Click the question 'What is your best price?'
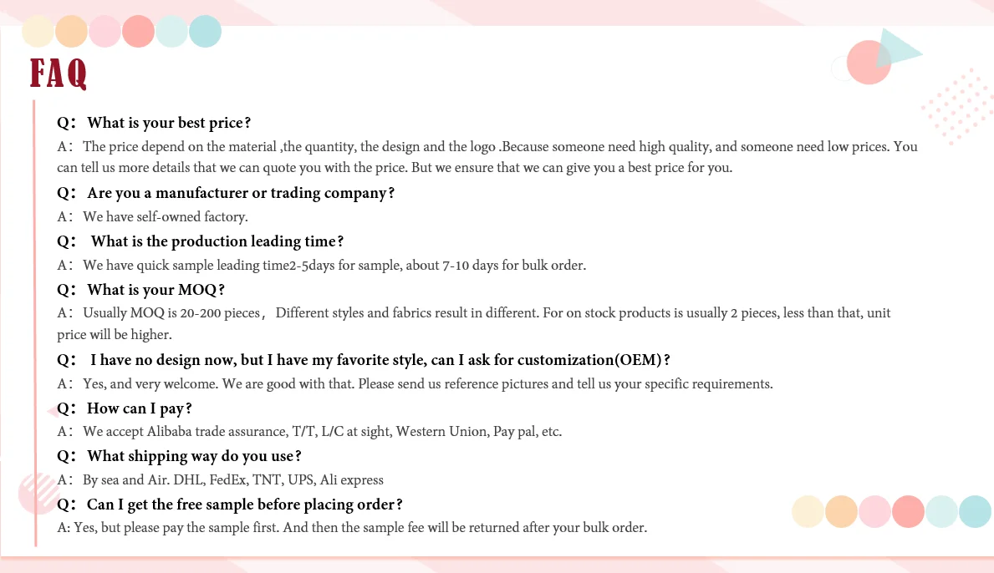Screen dimensions: 994x573 (x=154, y=123)
